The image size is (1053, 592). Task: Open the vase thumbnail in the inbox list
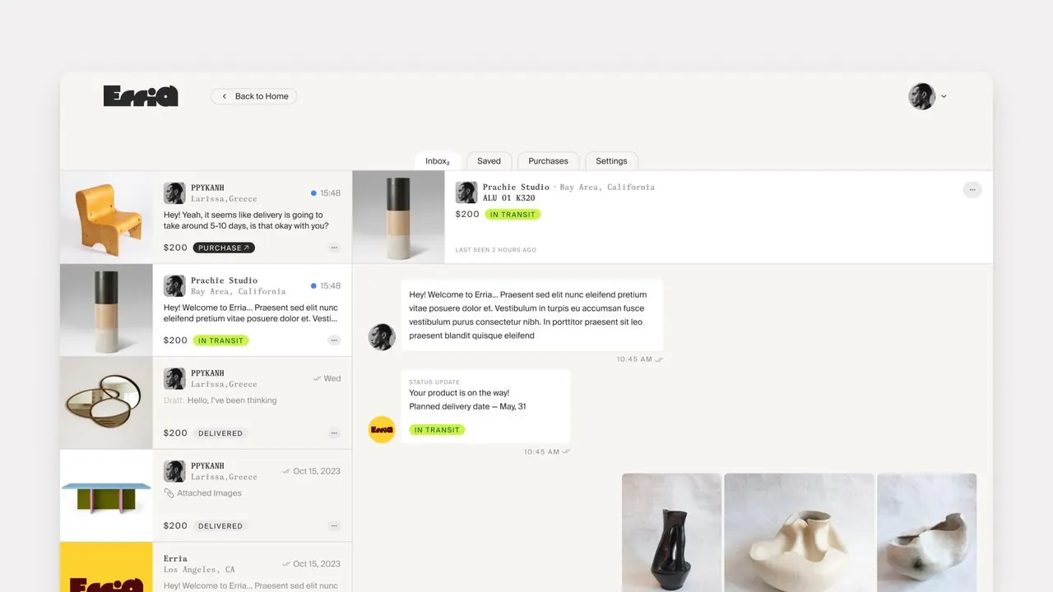click(x=106, y=310)
